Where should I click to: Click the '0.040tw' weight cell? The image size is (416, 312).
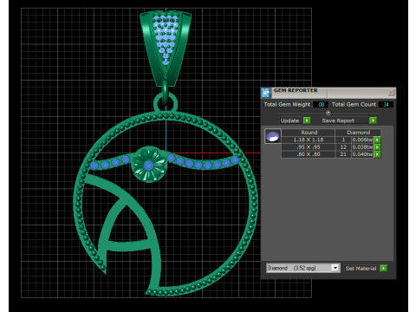tap(362, 154)
